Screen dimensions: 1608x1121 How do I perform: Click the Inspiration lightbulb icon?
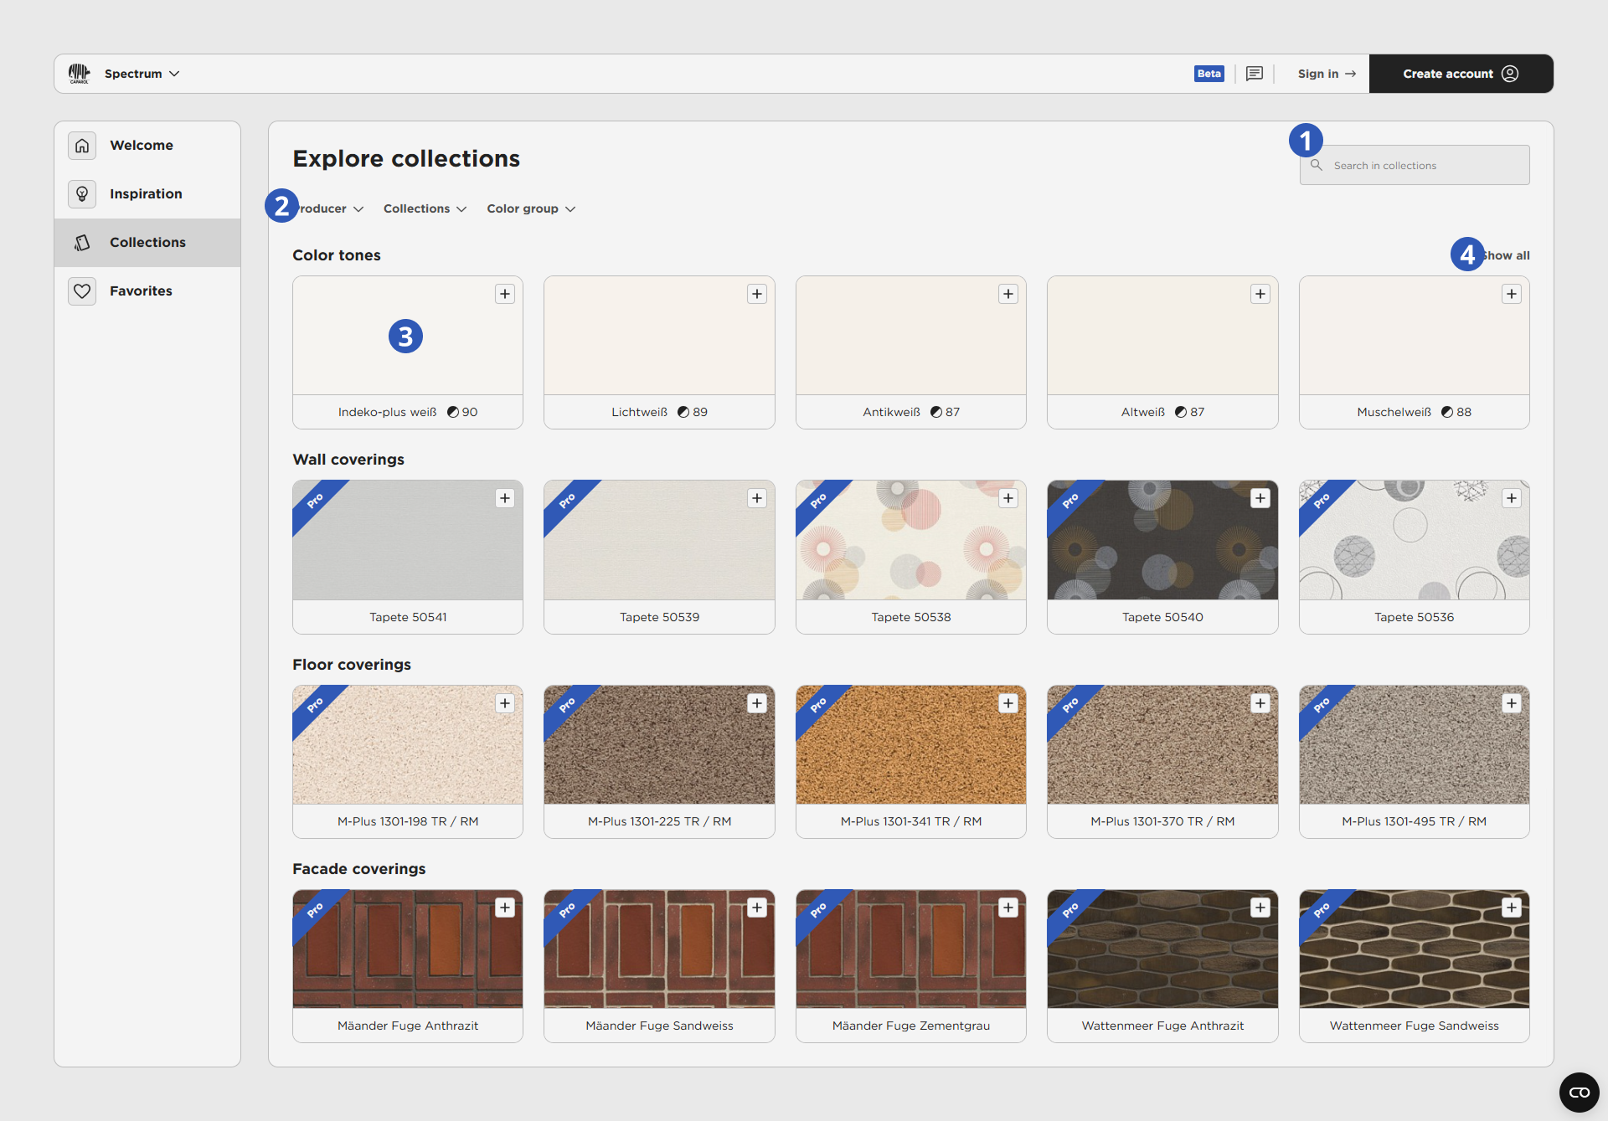82,194
